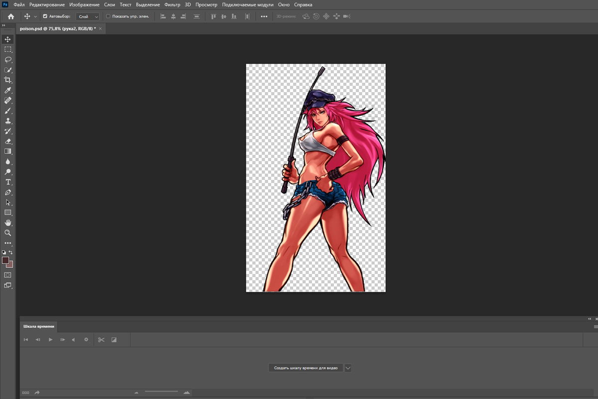Select the Шкала времени panel tab
598x399 pixels.
pos(39,327)
